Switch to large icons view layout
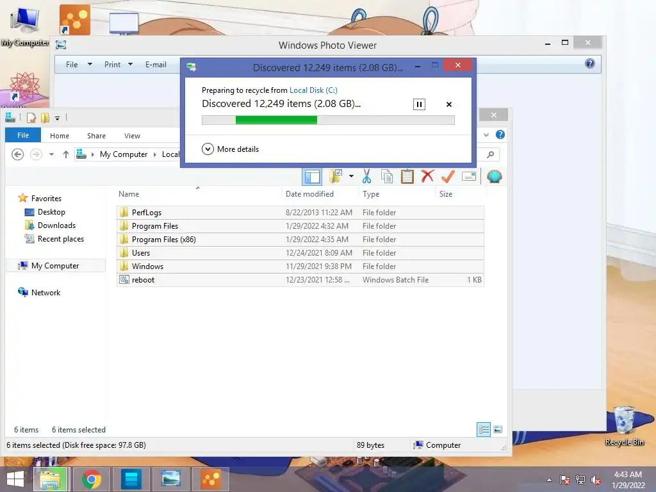 [498, 429]
